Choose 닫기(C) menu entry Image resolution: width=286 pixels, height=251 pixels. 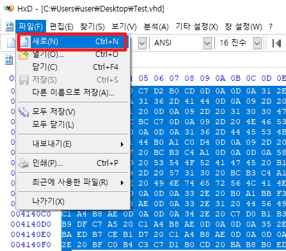[x=73, y=67]
